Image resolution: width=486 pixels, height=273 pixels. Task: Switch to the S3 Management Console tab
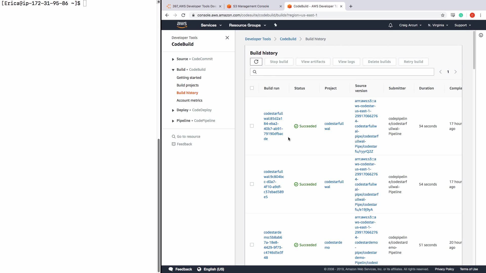point(251,6)
